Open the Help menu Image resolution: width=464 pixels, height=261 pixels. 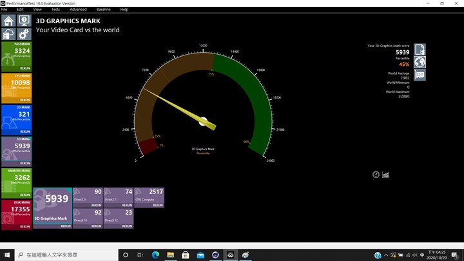click(124, 10)
